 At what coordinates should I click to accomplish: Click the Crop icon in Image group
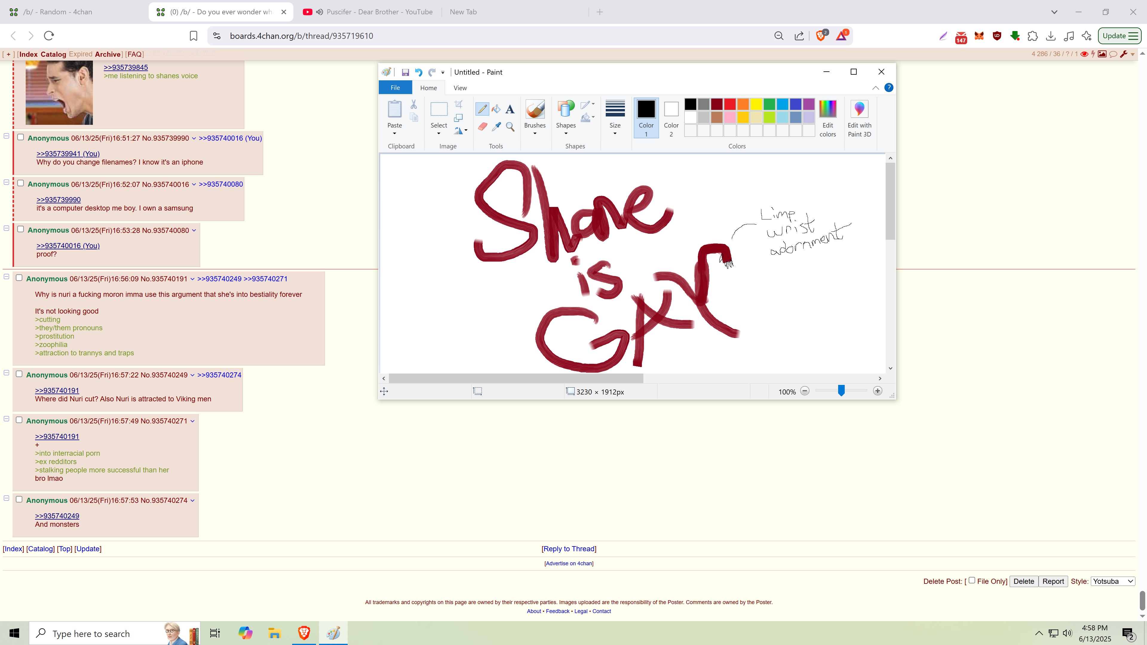[458, 104]
